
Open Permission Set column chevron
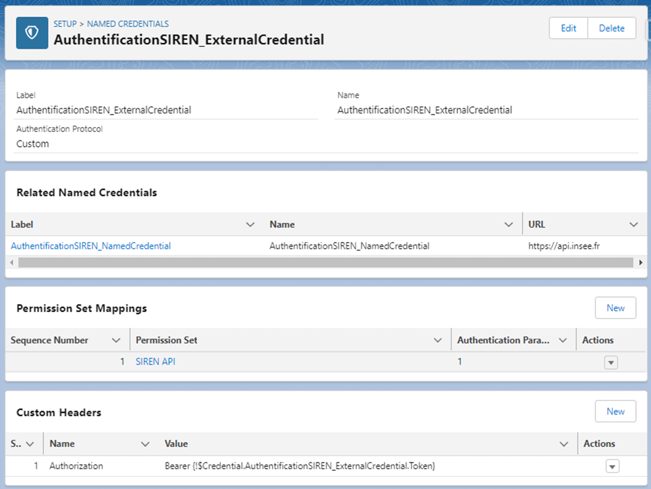[x=438, y=340]
